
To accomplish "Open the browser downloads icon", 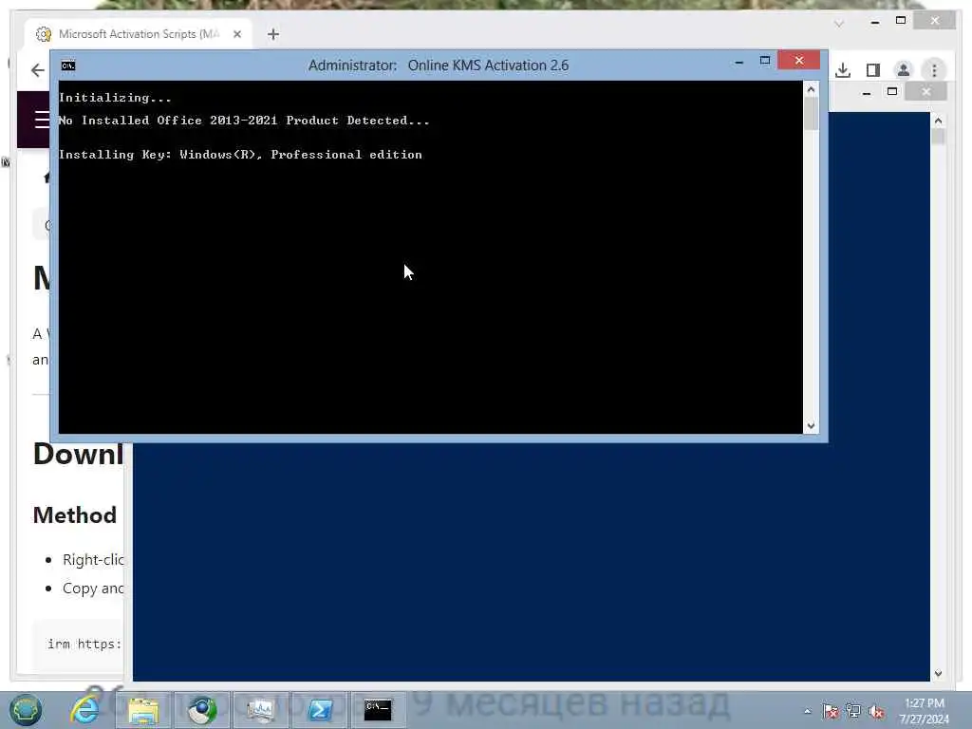I will pos(843,70).
